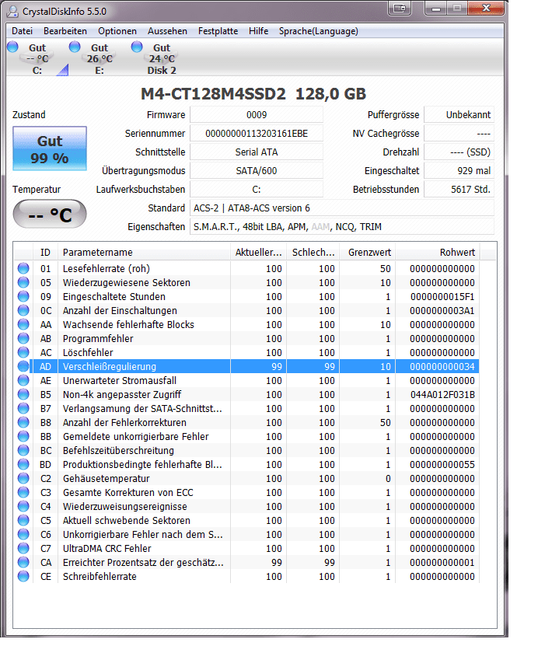
Task: Click the Übertragungsmodus SATA/600 field
Action: (257, 170)
